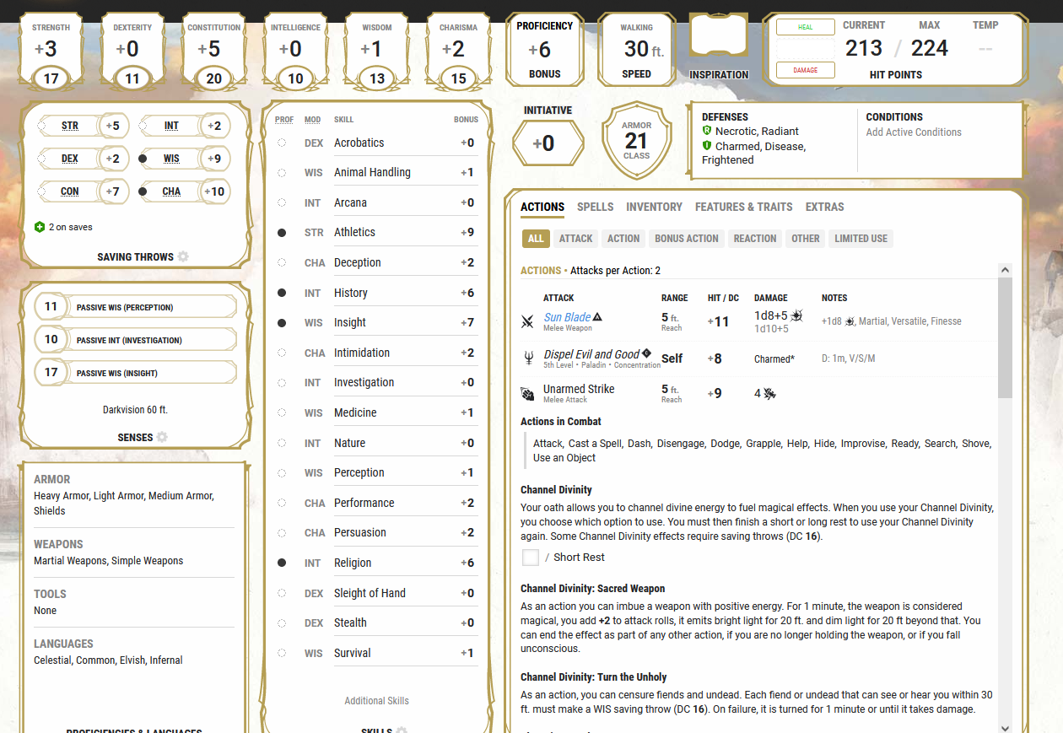Show Limited Use actions only
1063x733 pixels.
861,239
